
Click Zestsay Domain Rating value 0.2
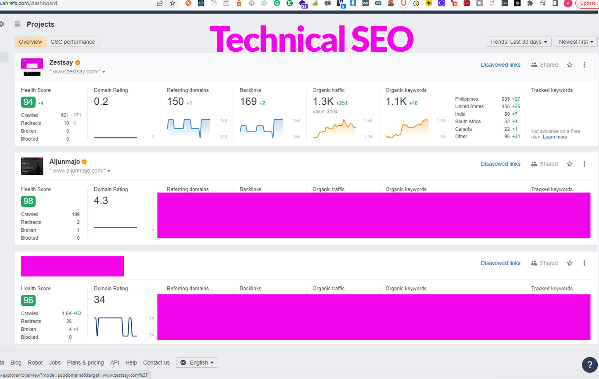pyautogui.click(x=101, y=102)
